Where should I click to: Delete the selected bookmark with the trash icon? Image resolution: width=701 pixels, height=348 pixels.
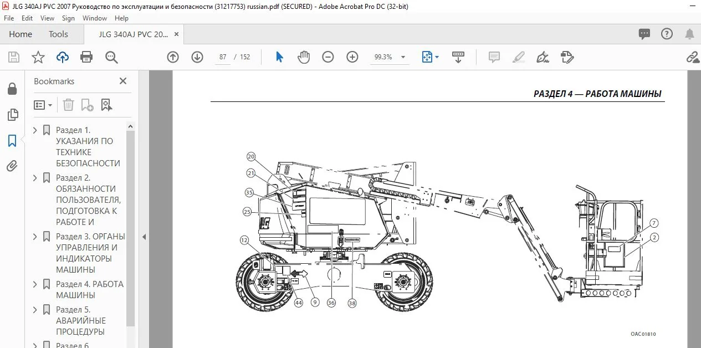coord(68,105)
